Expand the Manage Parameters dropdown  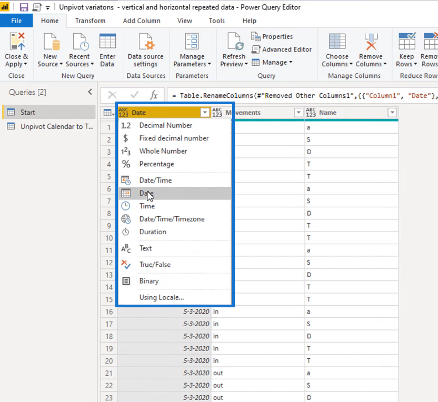pyautogui.click(x=210, y=64)
